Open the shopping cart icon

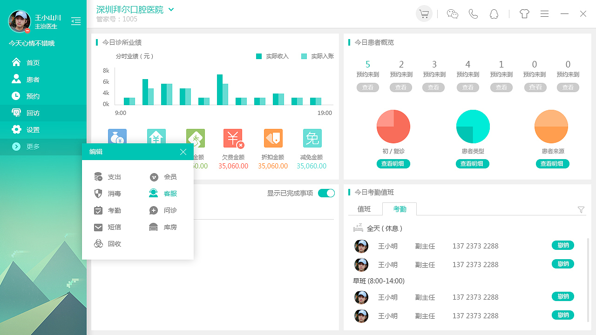[x=424, y=14]
